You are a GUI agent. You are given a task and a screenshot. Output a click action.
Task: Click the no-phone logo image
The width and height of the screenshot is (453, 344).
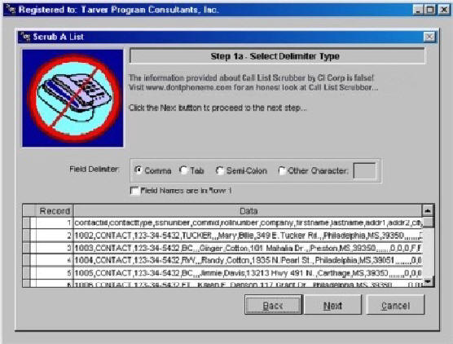(x=73, y=99)
